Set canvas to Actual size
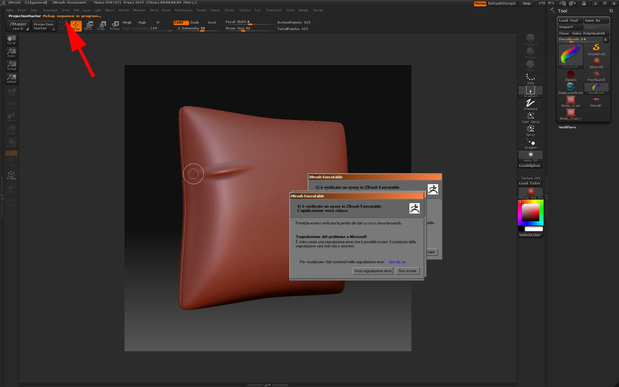619x387 pixels. [12, 66]
